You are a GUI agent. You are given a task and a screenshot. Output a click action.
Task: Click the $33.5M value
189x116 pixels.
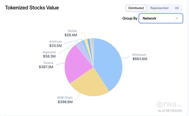click(x=55, y=46)
